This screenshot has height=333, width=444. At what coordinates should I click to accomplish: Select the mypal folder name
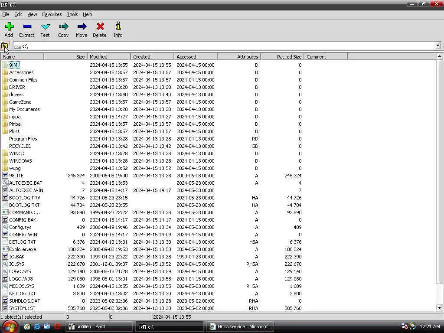tap(15, 116)
